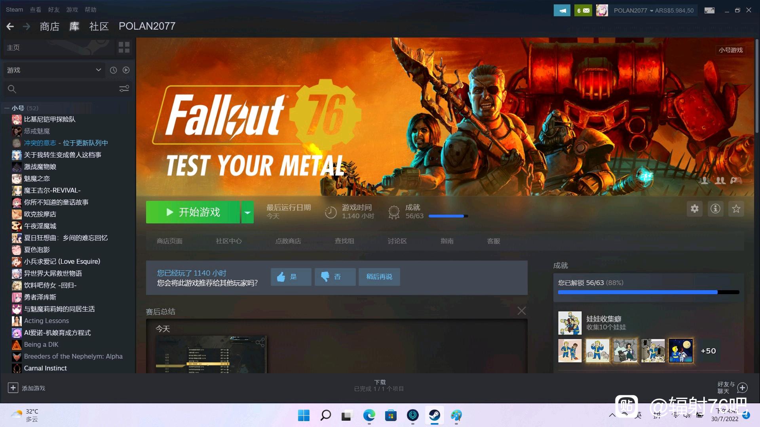Go forward with the right arrow button
Viewport: 760px width, 427px height.
click(27, 26)
